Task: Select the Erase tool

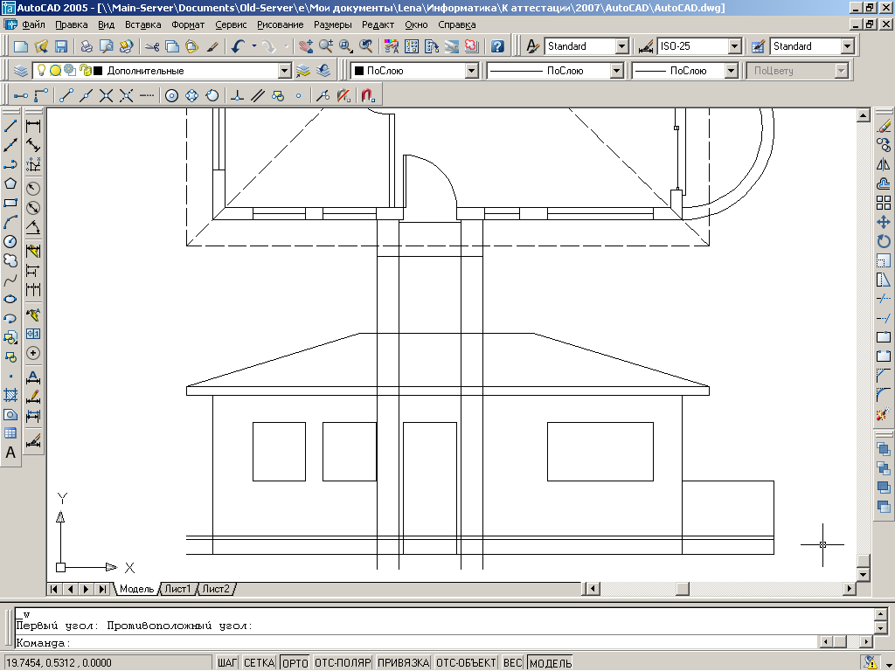Action: point(884,126)
